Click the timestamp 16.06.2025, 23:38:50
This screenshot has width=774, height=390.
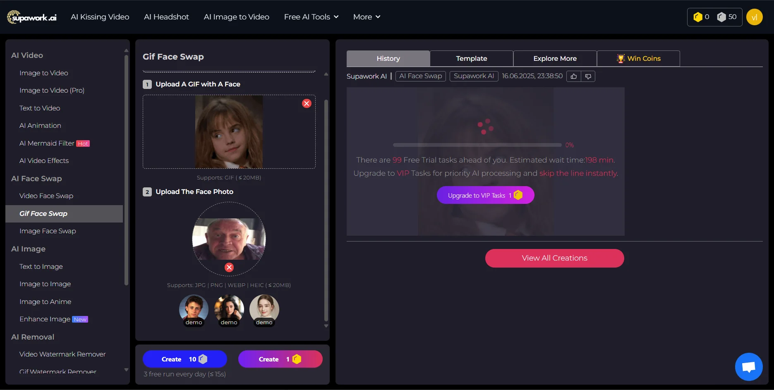click(x=532, y=76)
